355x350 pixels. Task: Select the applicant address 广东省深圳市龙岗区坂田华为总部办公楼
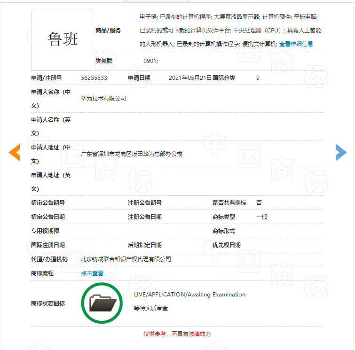coord(132,154)
